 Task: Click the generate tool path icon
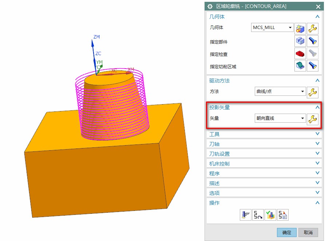[246, 215]
